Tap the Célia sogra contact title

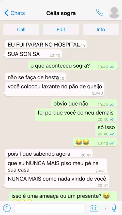pos(61,13)
